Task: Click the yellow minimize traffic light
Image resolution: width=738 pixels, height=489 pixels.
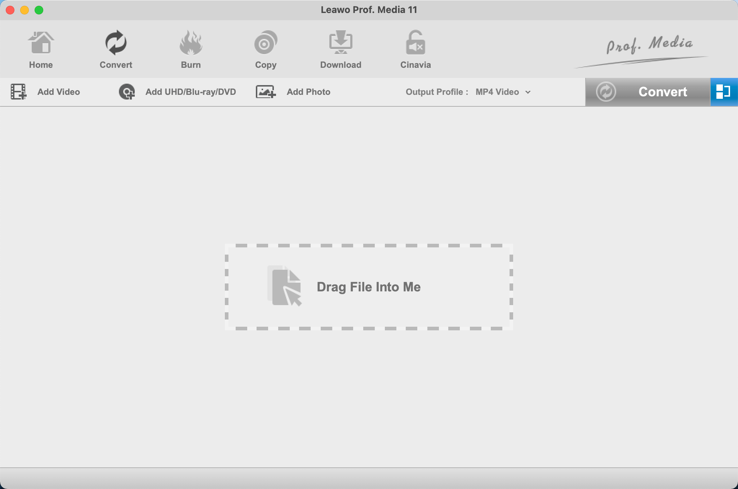Action: (x=25, y=10)
